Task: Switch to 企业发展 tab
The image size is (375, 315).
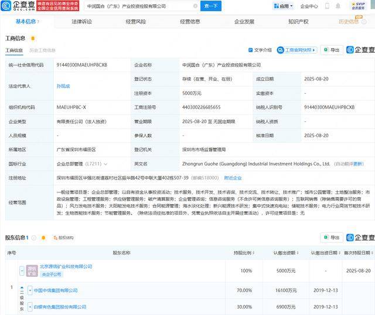Action: point(244,22)
